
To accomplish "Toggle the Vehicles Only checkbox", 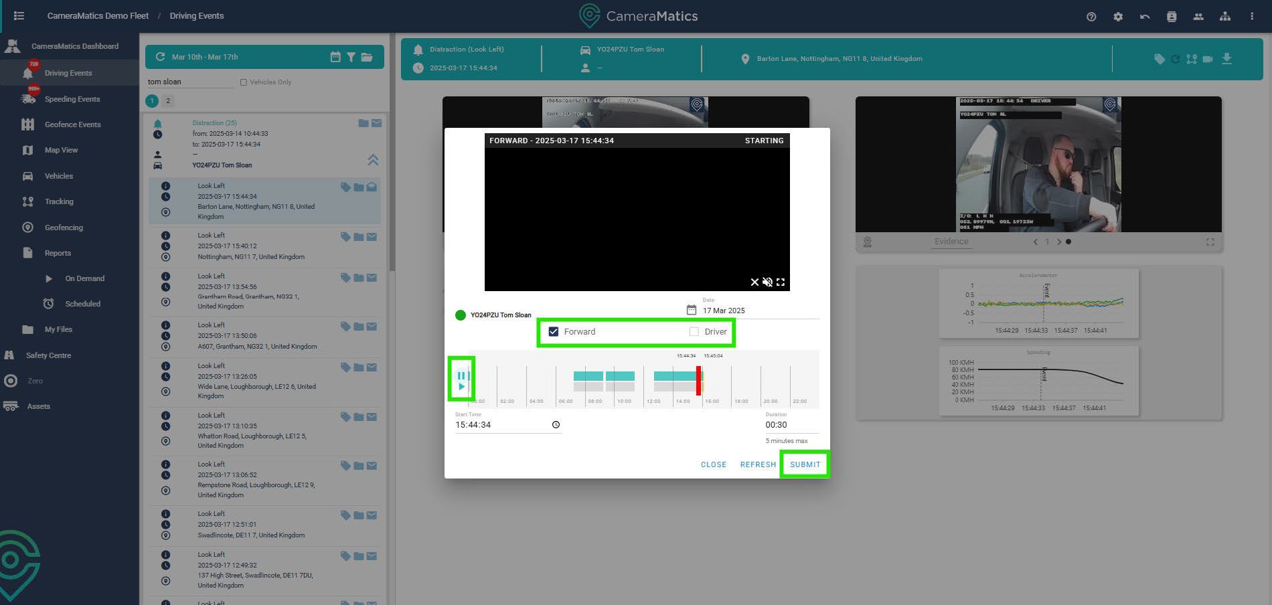I will pyautogui.click(x=243, y=82).
